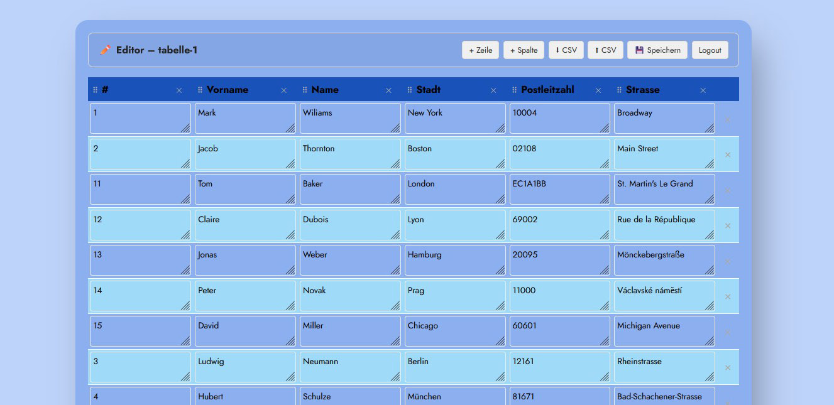Edit the Mark first name cell
This screenshot has height=405, width=834.
pos(245,119)
